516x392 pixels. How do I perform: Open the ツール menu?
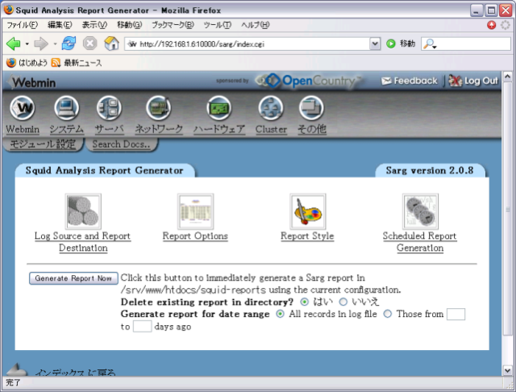[217, 25]
